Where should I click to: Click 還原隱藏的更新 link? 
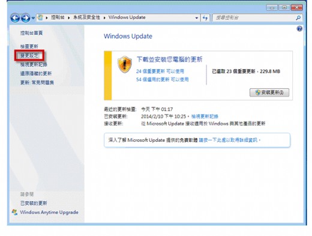[36, 73]
